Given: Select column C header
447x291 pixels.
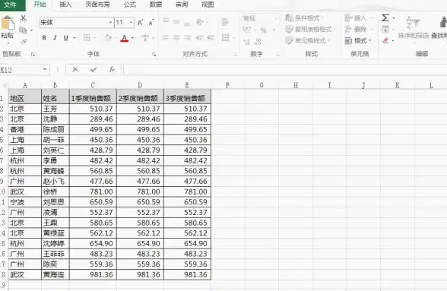Looking at the screenshot, I should [x=93, y=85].
